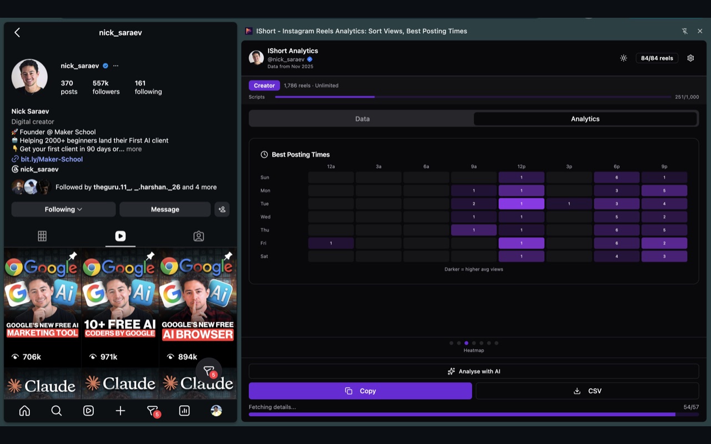Click the 'Data from Nov 2025' text

291,67
